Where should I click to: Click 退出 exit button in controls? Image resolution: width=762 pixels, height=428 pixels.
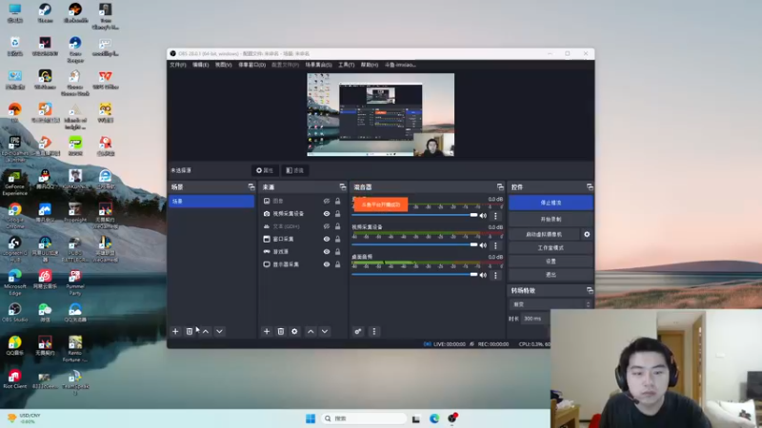pos(551,275)
